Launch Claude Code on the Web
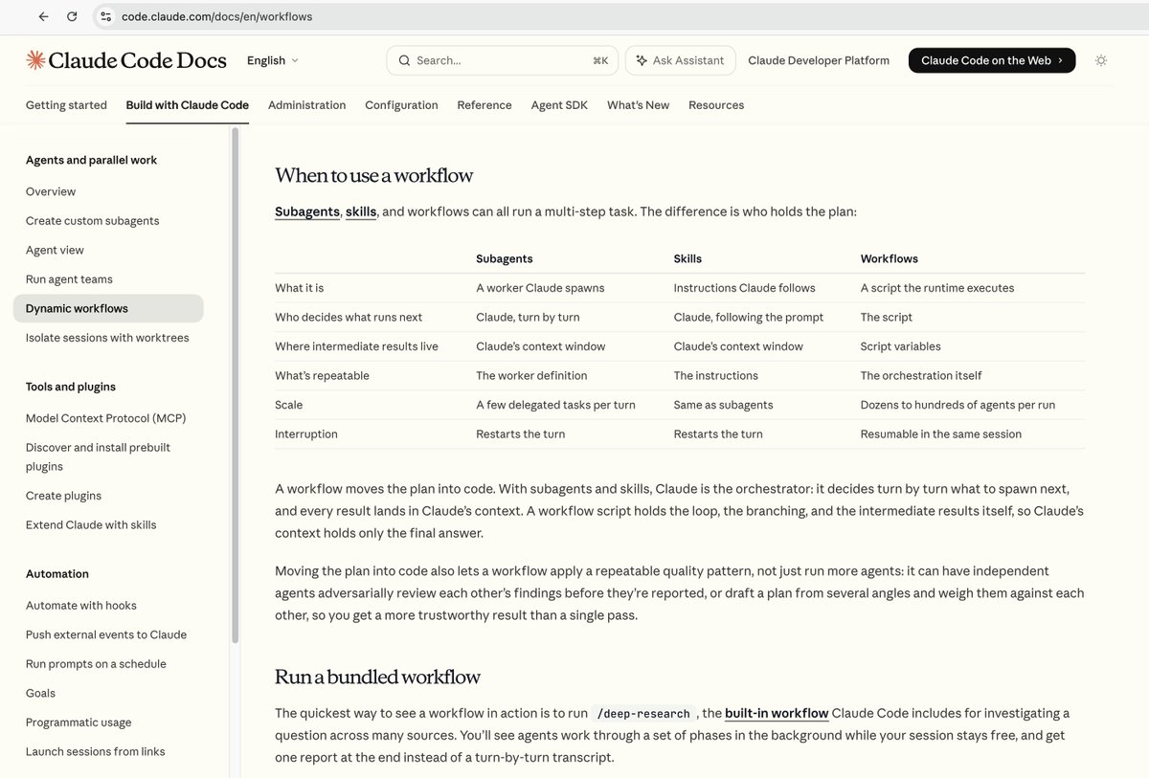Viewport: 1149px width, 778px height. point(992,60)
